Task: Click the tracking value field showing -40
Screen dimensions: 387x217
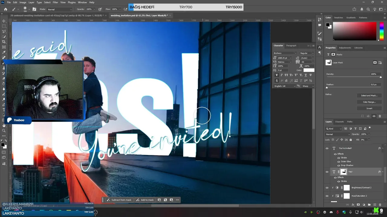Action: (x=306, y=62)
